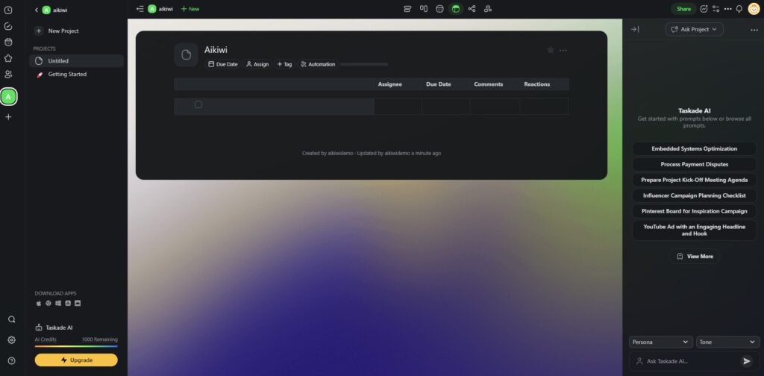Select YouTube Ad with Engaging Headline prompt
The width and height of the screenshot is (764, 376).
click(695, 230)
